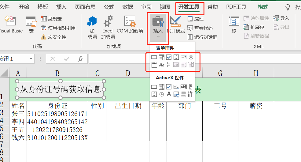
Task: Click the 从身份证号码获取信息 button shape
Action: tap(61, 89)
